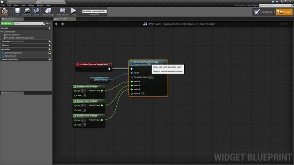Add an event dispatcher with its plus icon
Image resolution: width=294 pixels, height=165 pixels.
(x=50, y=59)
